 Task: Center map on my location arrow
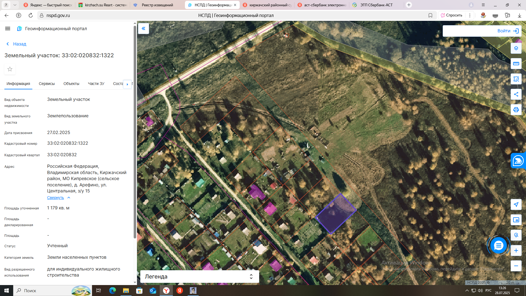click(x=516, y=204)
